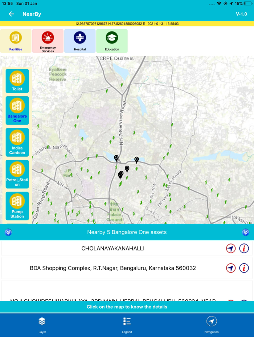Viewport: 254px width, 338px height.
Task: Select the Education category
Action: 112,41
